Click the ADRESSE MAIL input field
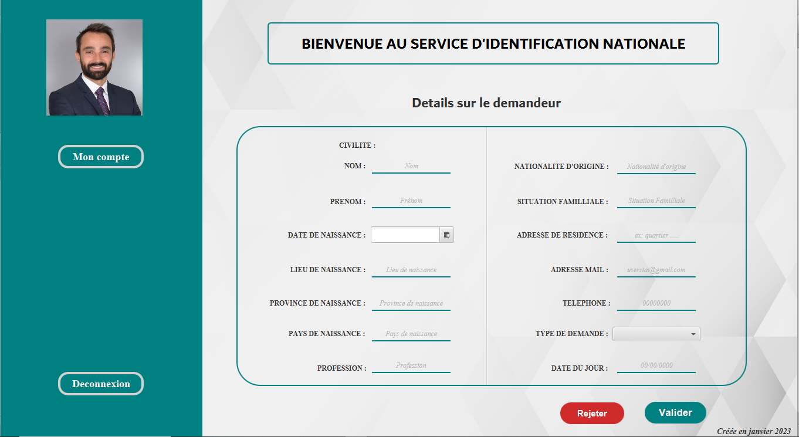Viewport: 799px width, 437px height. tap(656, 269)
